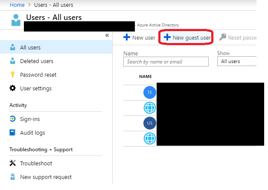The height and width of the screenshot is (190, 268).
Task: Click the first globe guest user avatar
Action: point(149,108)
